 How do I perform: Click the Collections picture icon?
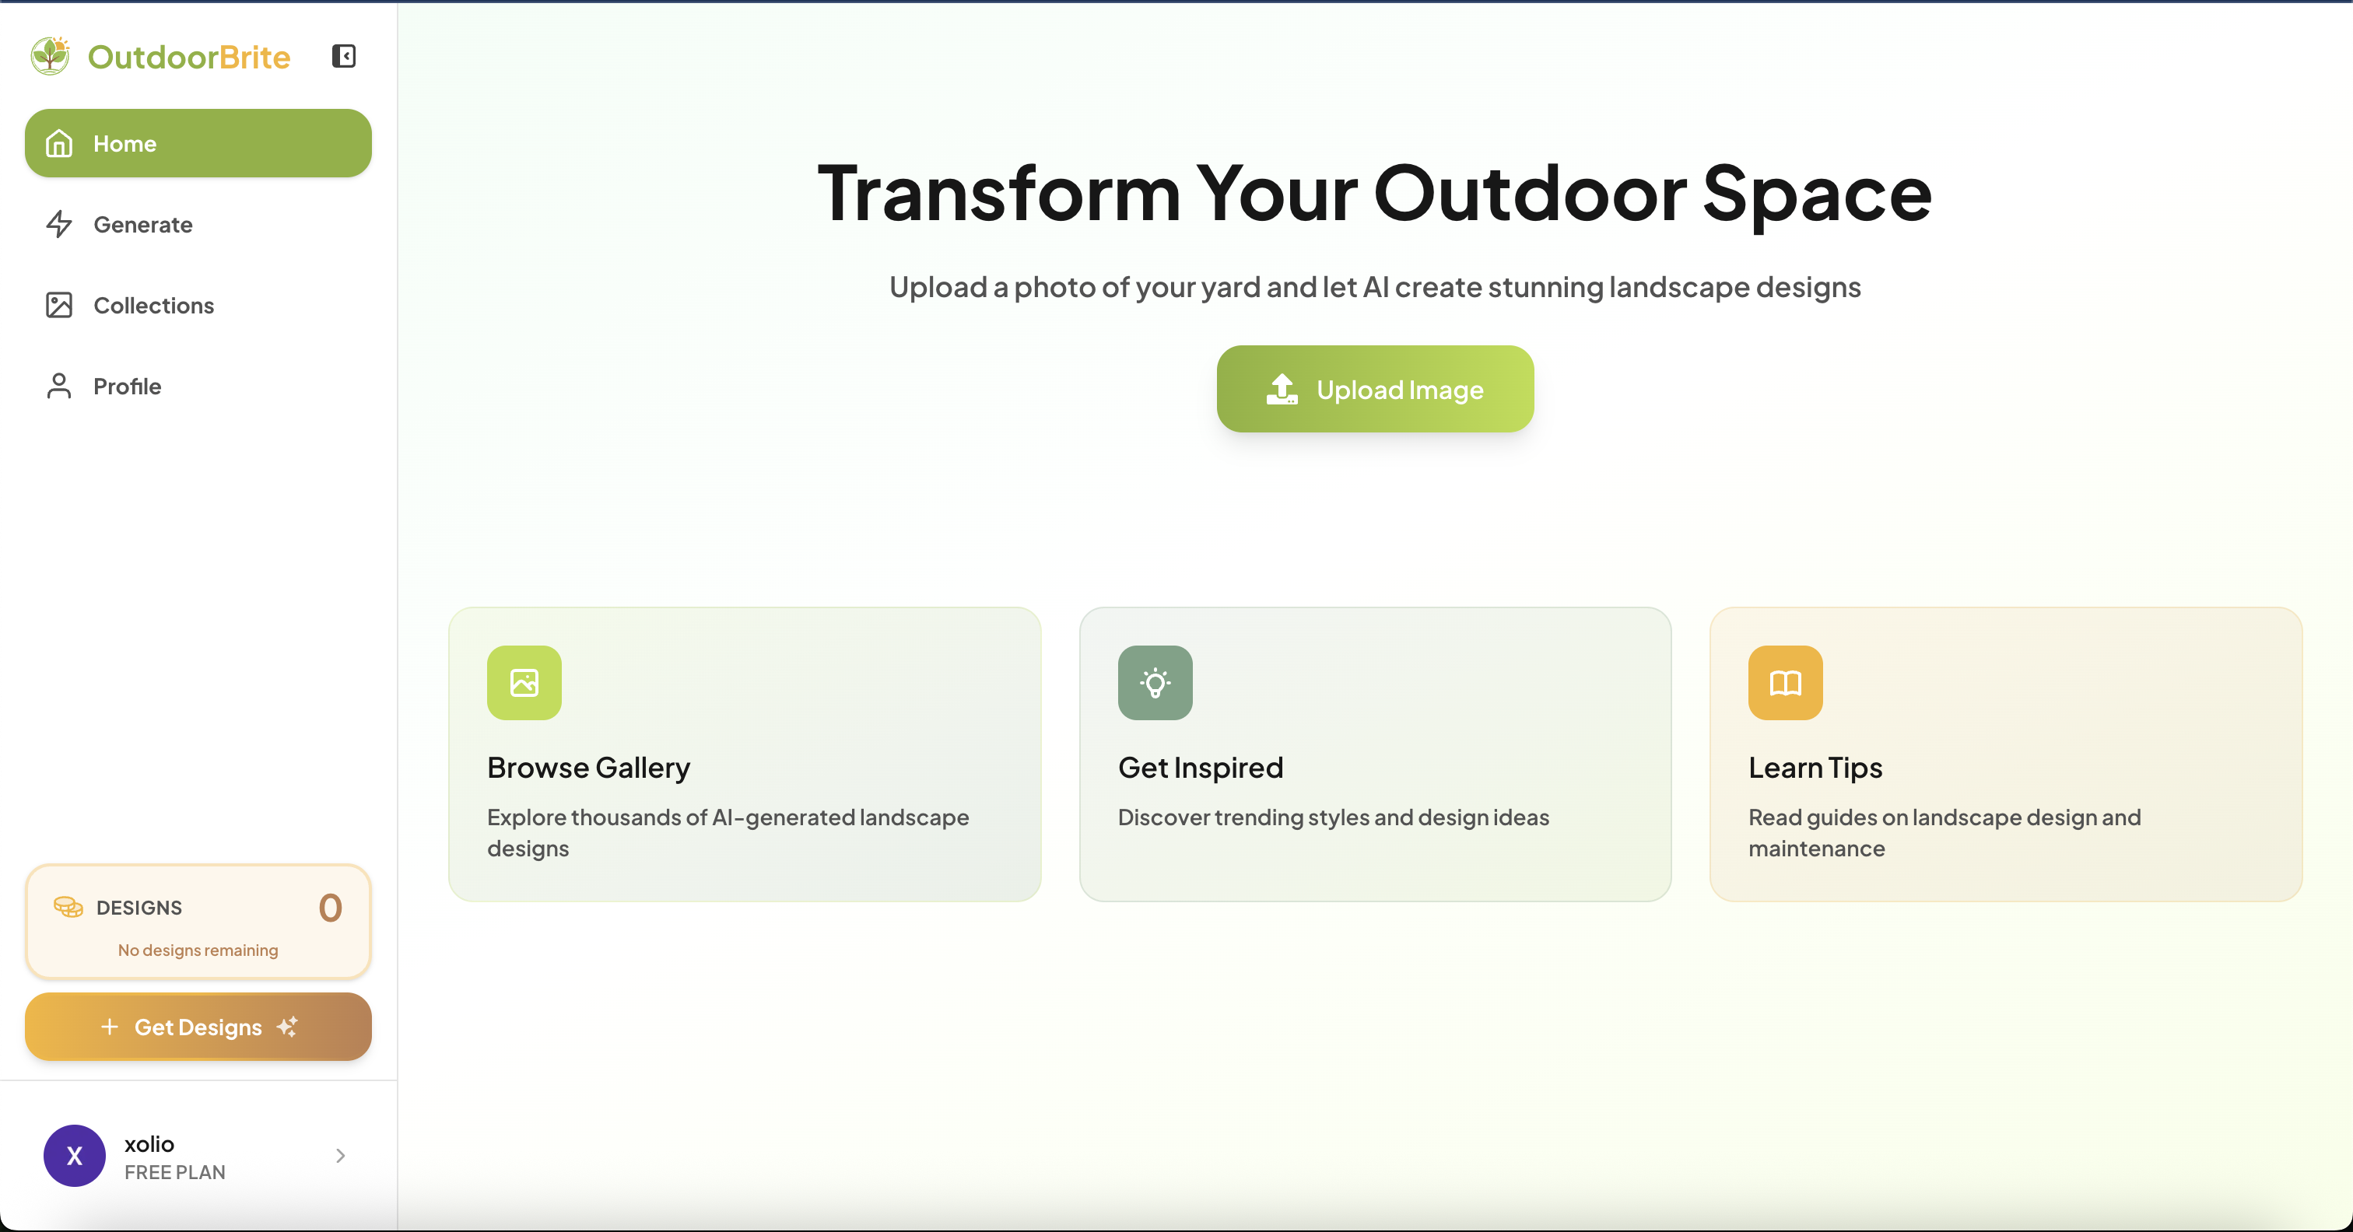pos(59,305)
